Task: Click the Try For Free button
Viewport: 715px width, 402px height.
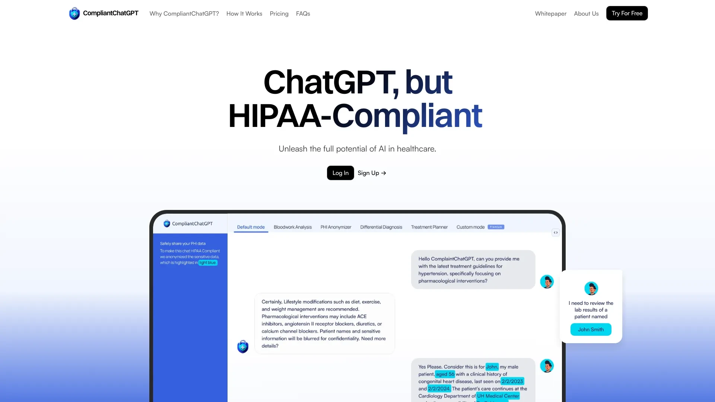Action: click(x=627, y=13)
